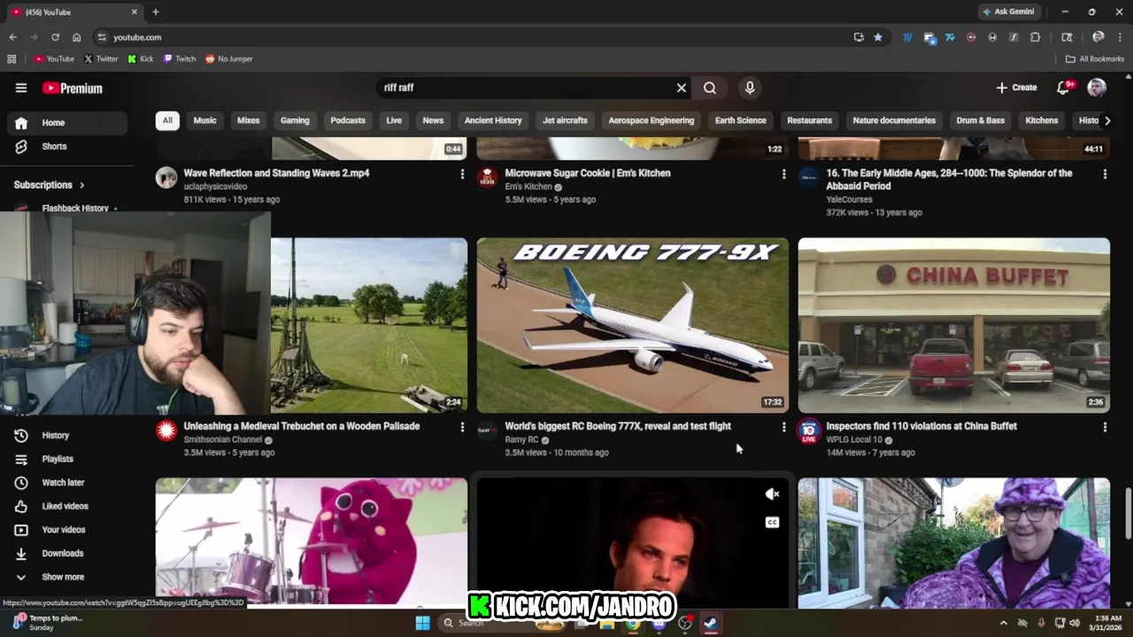This screenshot has height=637, width=1133.
Task: Select the Drum & Bass chip
Action: click(981, 120)
